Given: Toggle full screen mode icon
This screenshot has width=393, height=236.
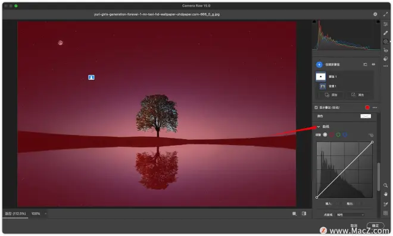Looking at the screenshot, I should [385, 14].
